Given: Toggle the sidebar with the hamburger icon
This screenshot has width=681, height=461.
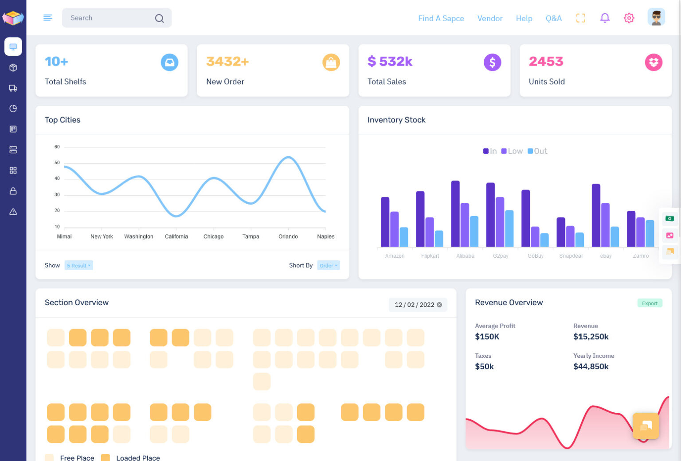Looking at the screenshot, I should click(x=48, y=18).
